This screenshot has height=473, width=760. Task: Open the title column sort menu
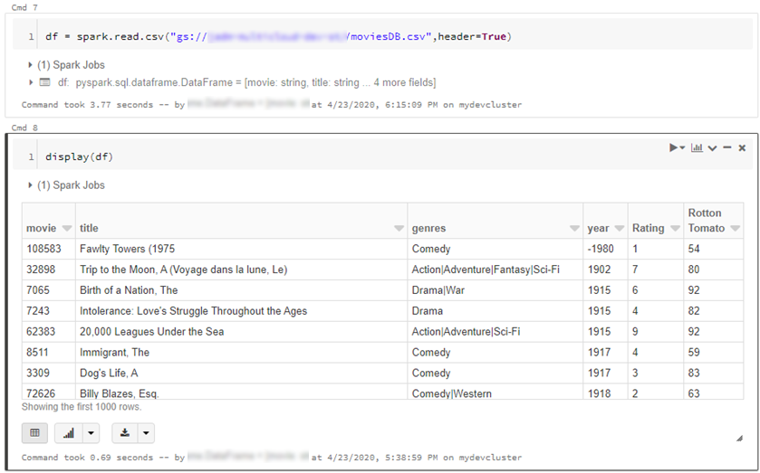click(399, 228)
